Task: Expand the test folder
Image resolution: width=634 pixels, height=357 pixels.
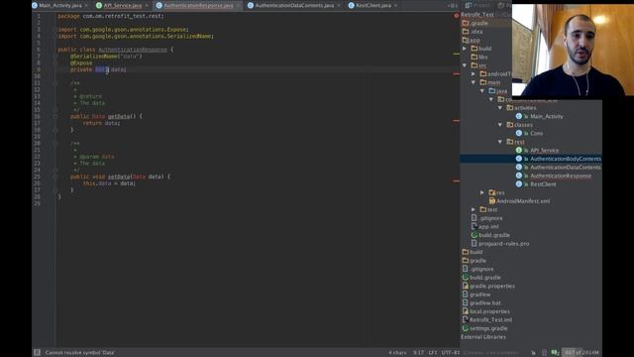Action: pos(474,209)
